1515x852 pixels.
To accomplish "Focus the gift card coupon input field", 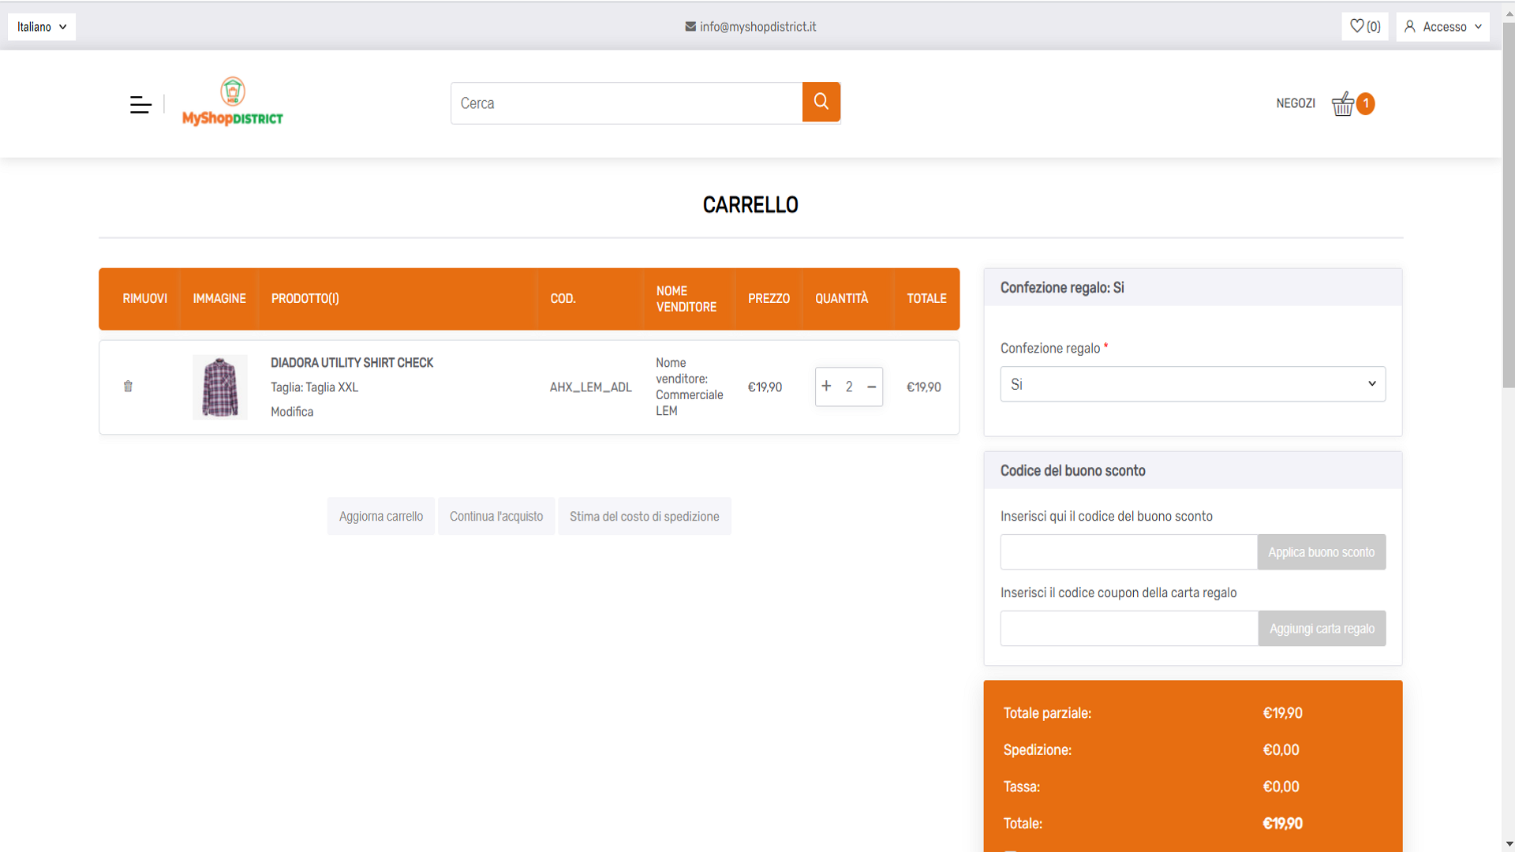I will [1129, 629].
